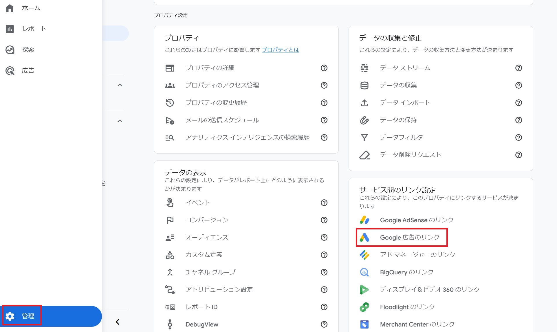
Task: Click the help icon beside データの保持
Action: (519, 120)
